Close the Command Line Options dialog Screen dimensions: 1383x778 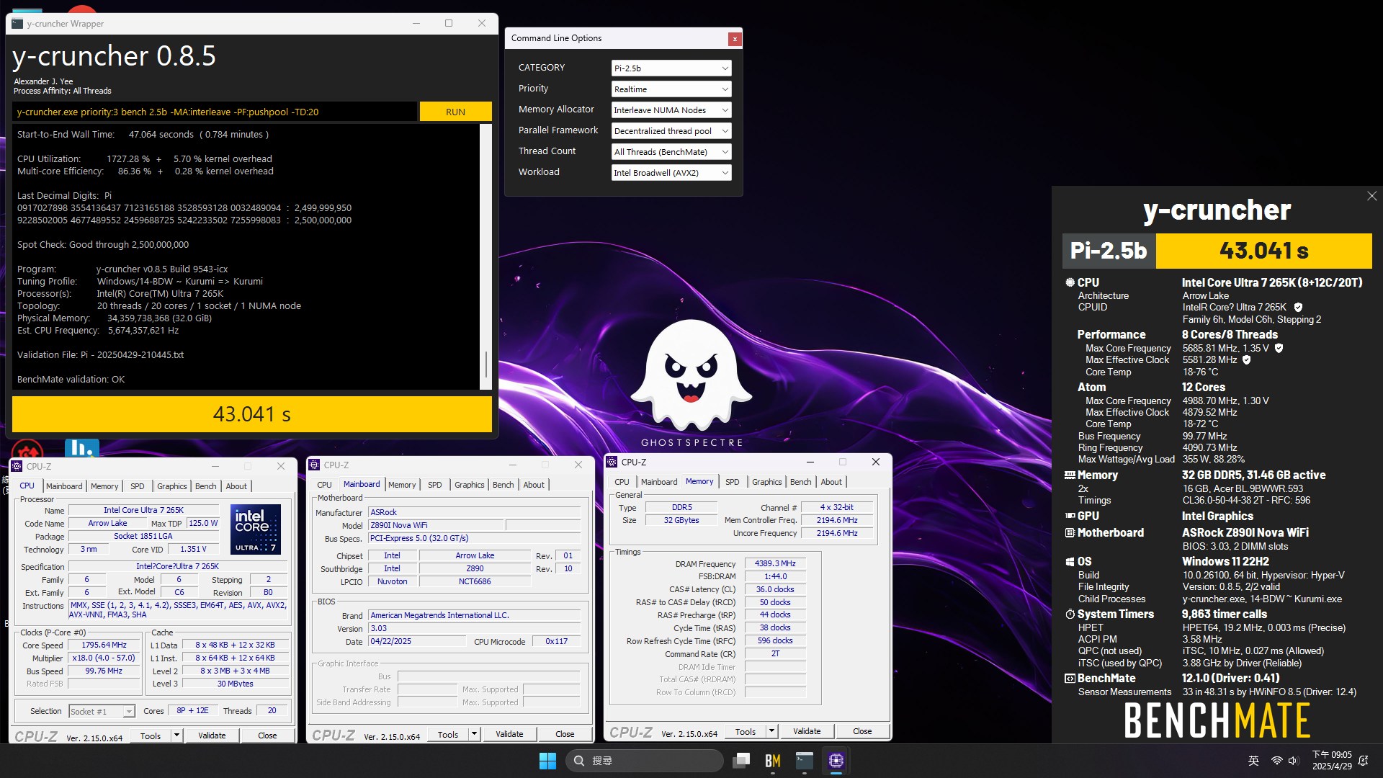tap(735, 39)
